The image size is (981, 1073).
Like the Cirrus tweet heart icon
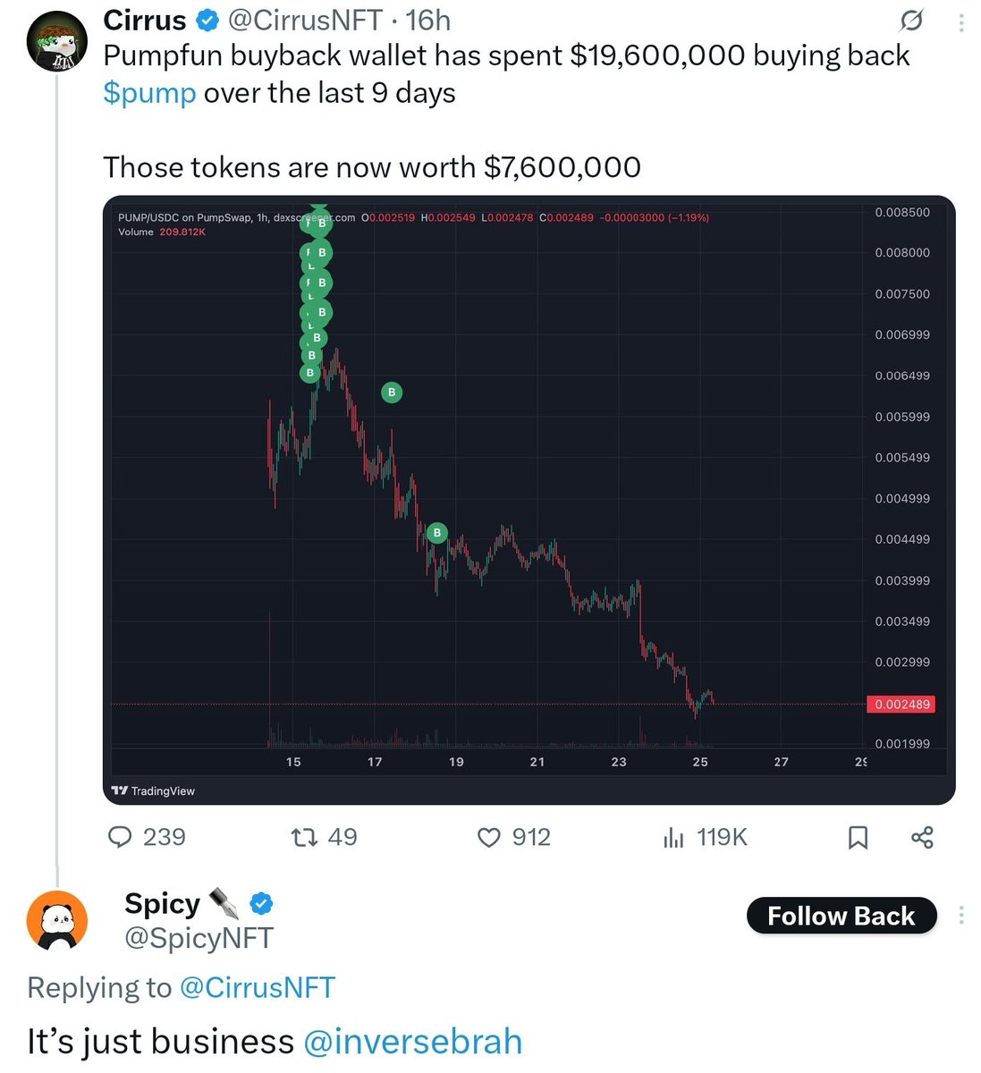[488, 837]
